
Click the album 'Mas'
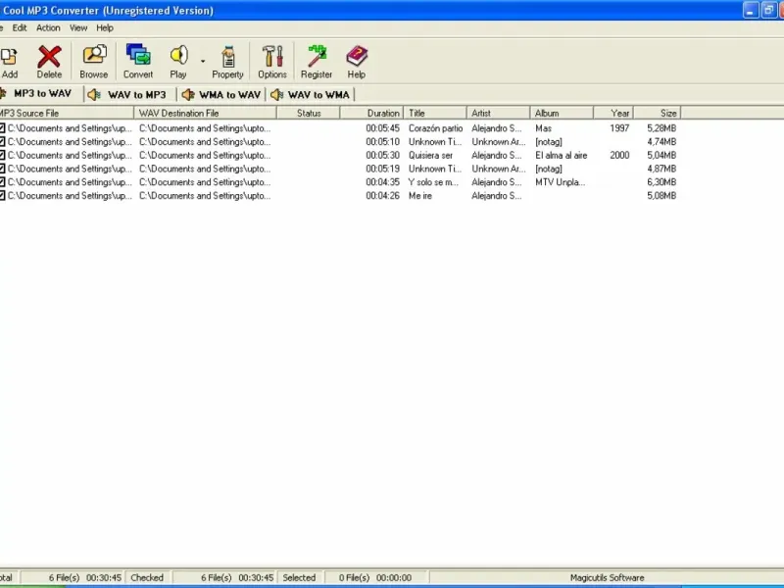pos(543,128)
